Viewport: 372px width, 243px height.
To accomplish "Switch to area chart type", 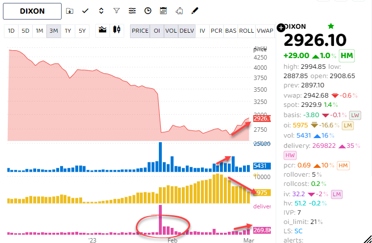I will pyautogui.click(x=103, y=30).
